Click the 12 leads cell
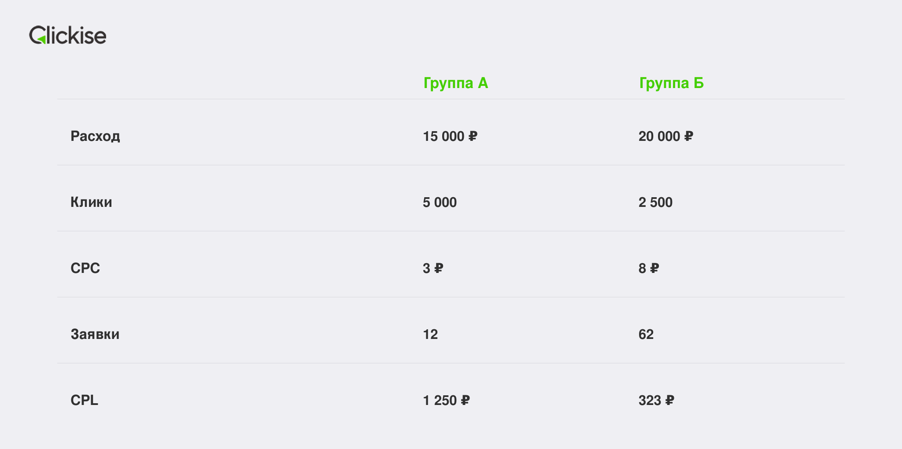 pos(430,335)
